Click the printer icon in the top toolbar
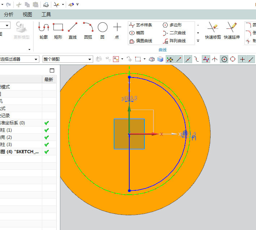This screenshot has width=256, height=230. point(46,5)
